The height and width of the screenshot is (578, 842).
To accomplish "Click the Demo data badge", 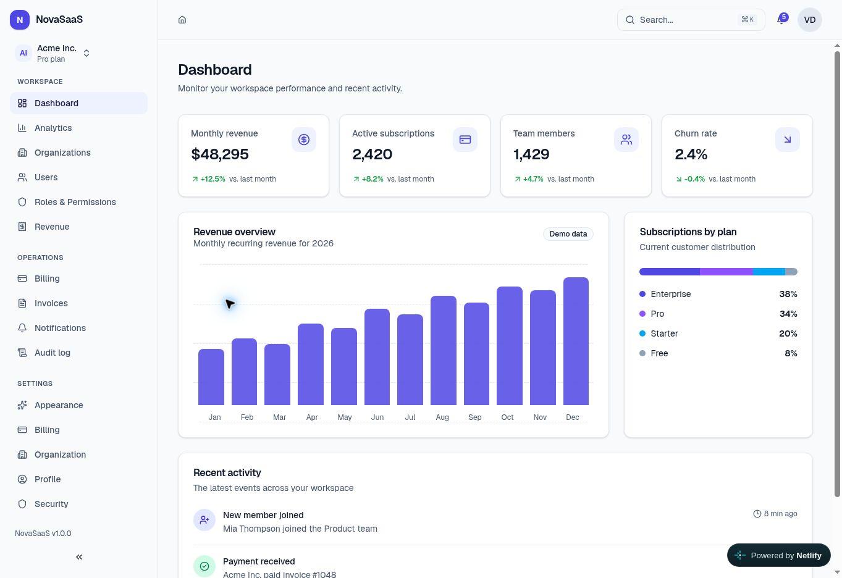I will [568, 234].
